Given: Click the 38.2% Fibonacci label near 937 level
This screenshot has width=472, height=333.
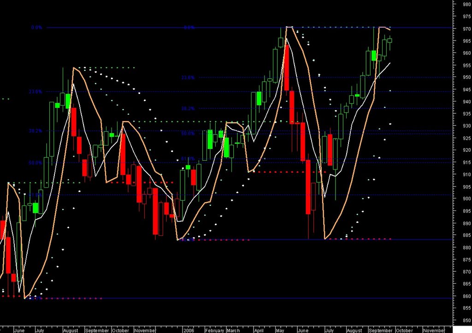Looking at the screenshot, I should point(188,108).
